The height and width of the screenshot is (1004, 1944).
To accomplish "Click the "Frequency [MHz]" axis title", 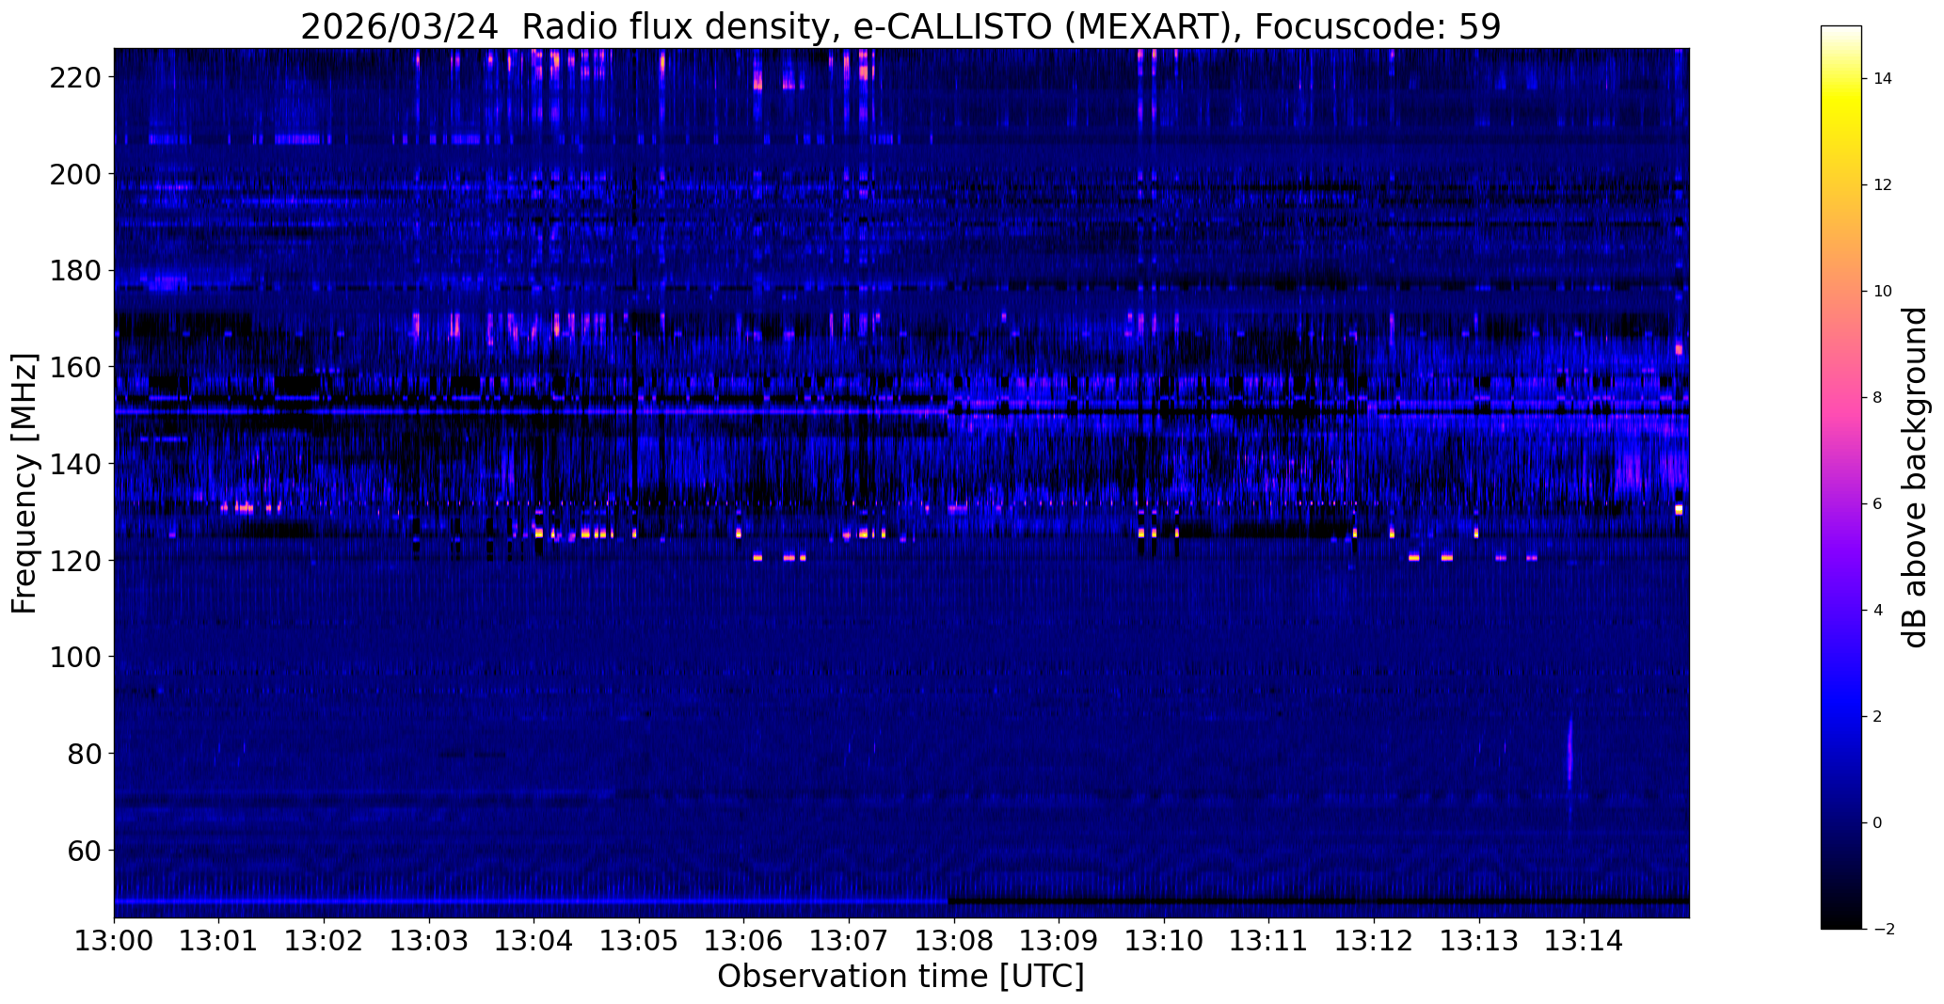I will click(24, 484).
